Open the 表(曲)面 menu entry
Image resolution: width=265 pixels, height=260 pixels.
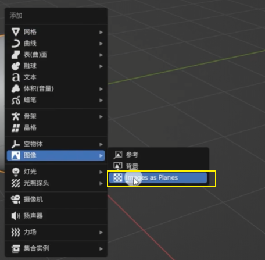[x=56, y=55]
